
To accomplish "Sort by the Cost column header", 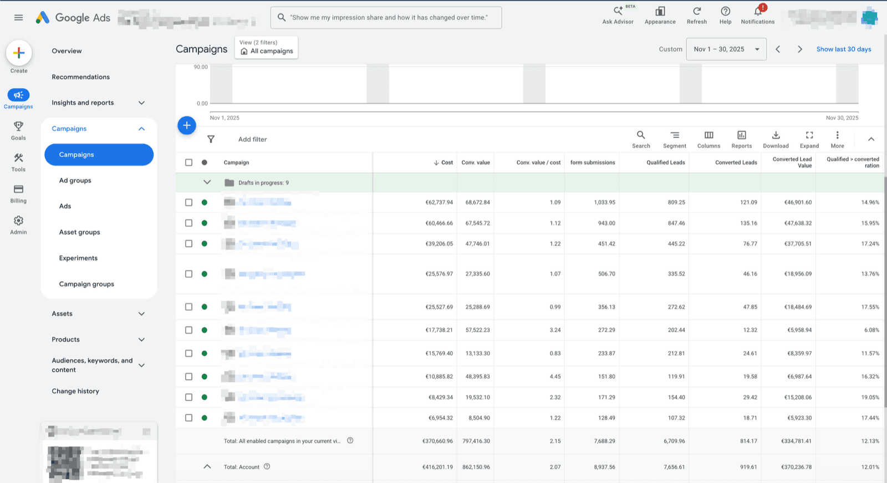I will coord(443,162).
